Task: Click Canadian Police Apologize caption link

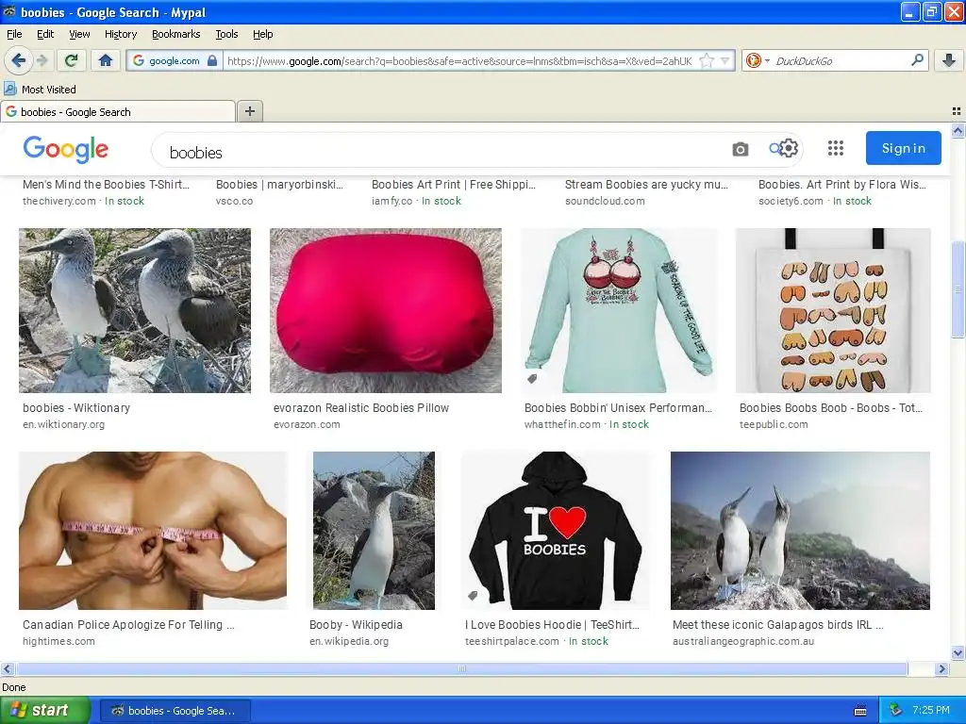Action: click(x=128, y=624)
